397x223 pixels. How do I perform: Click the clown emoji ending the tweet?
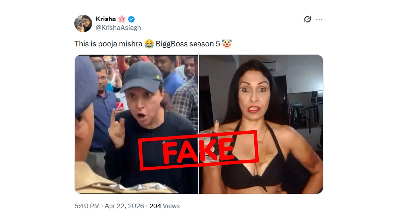tap(227, 44)
